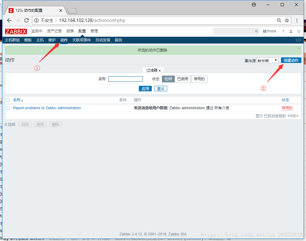Click 发送消息给用户群组 operation text
Screen dimensions: 306x241
point(151,108)
